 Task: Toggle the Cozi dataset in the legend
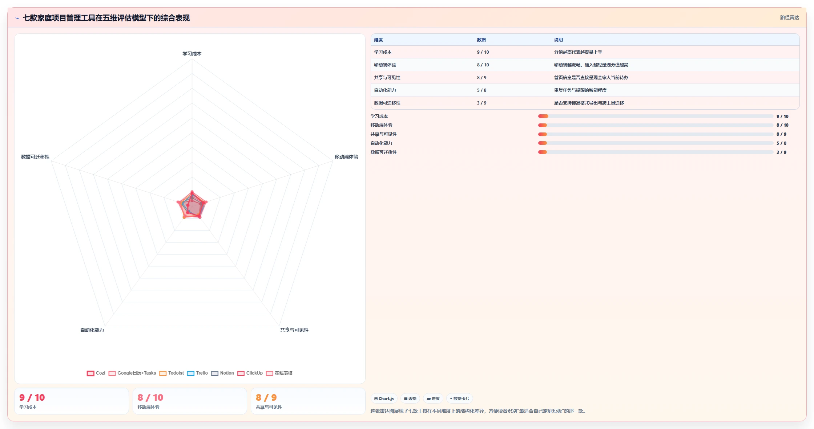tap(96, 373)
